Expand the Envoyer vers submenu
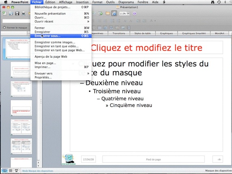 tap(61, 74)
